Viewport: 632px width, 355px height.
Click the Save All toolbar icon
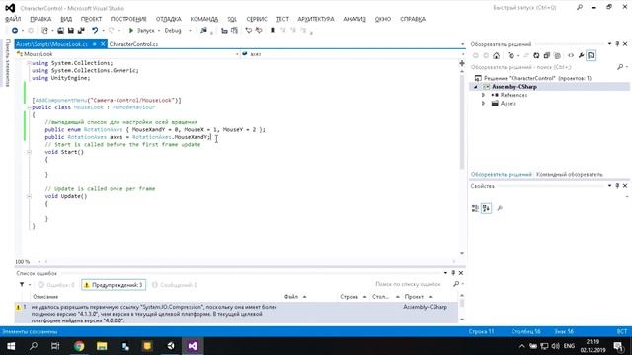81,31
